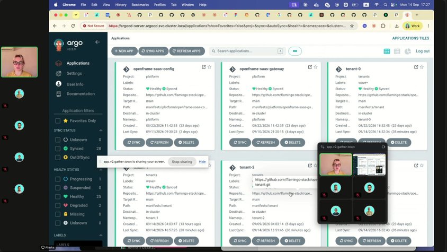Viewport: 447px width, 252px height.
Task: Open tenant-2 external link icon
Action: 310,166
